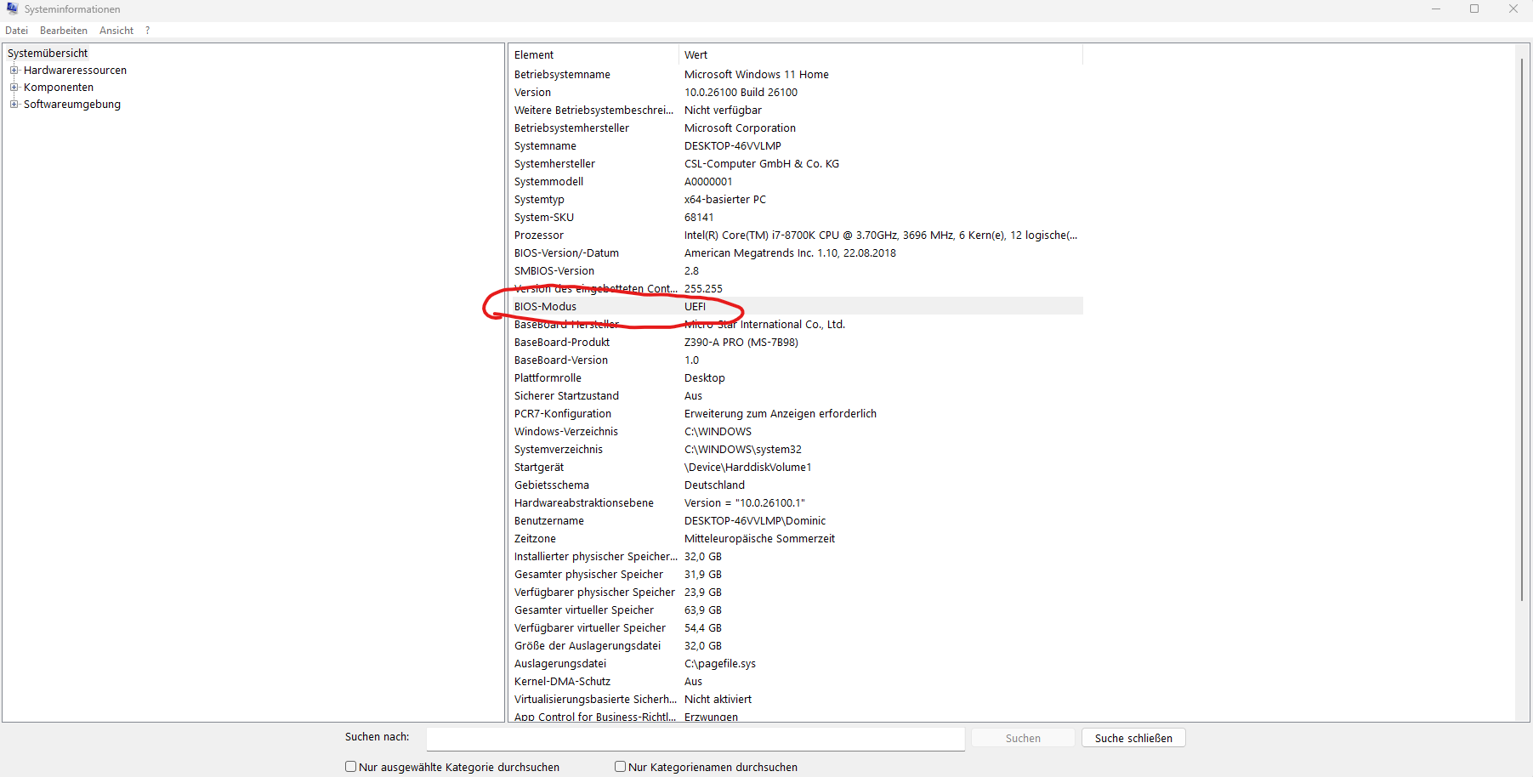Select Verfügbarer physischer Speicher row
The height and width of the screenshot is (777, 1533).
click(796, 593)
